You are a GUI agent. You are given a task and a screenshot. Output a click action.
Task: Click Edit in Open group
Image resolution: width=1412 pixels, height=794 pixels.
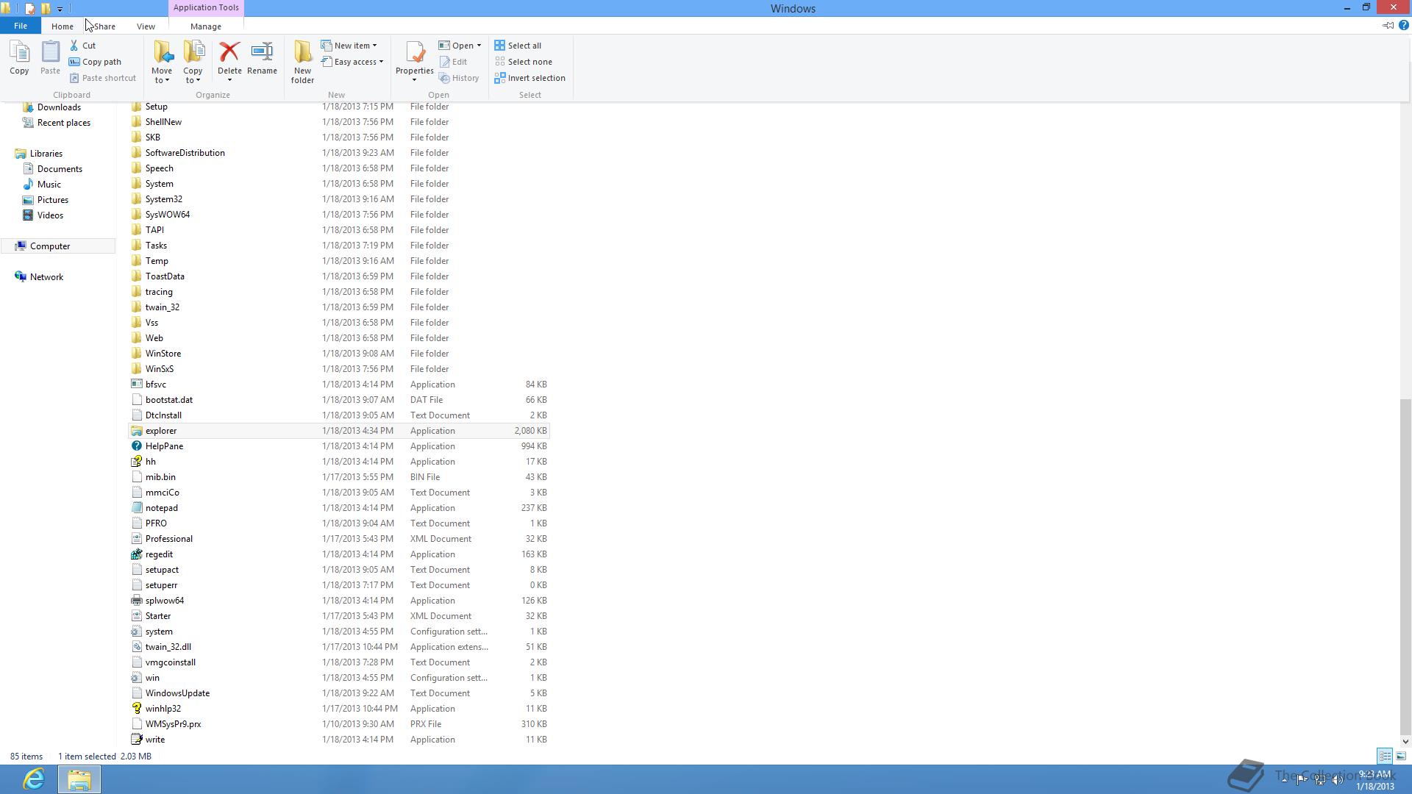(x=453, y=62)
